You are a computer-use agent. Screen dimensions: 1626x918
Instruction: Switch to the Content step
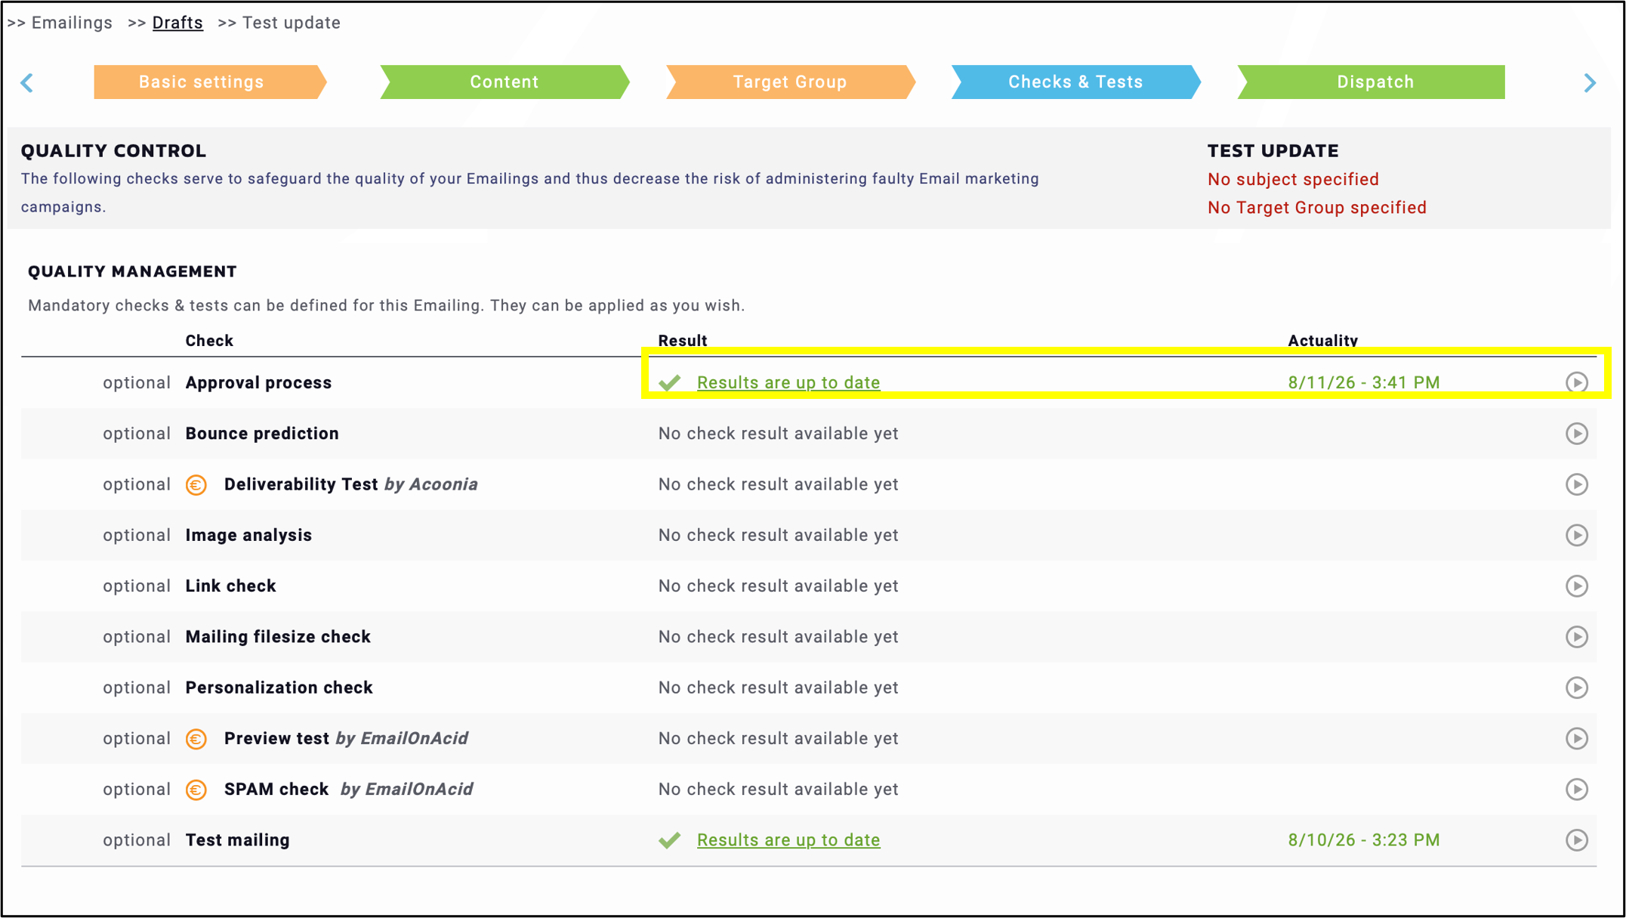[x=504, y=82]
